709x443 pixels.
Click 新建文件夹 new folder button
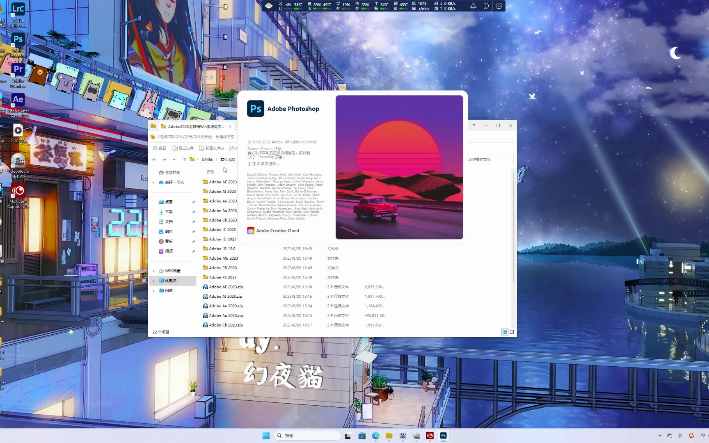211,148
